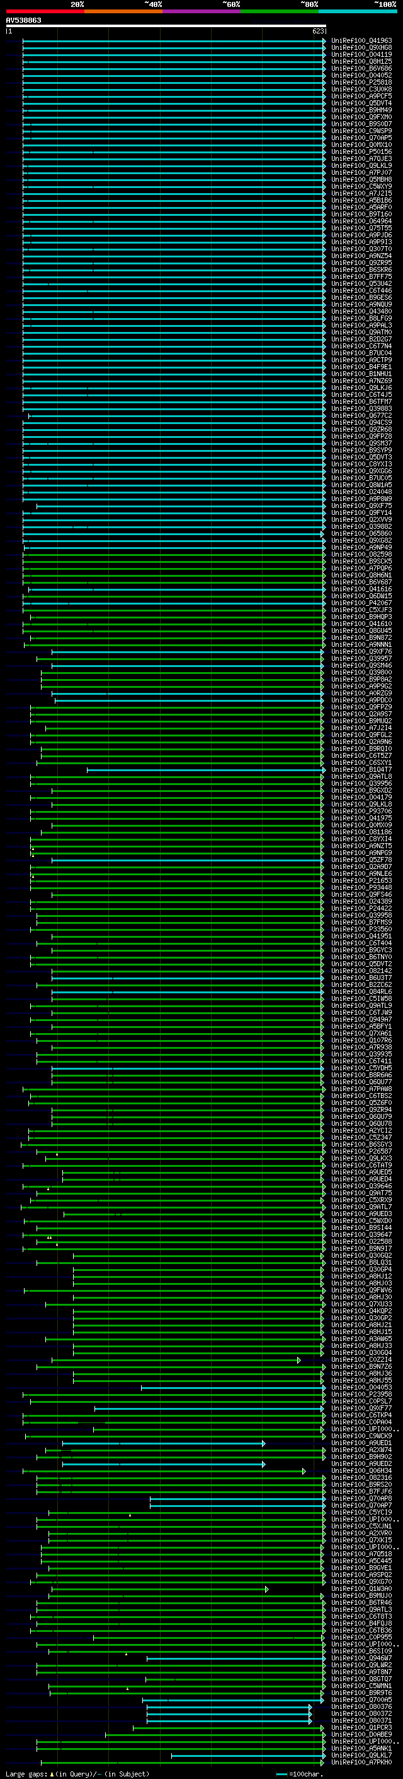
Task: Select hit label UniRef100_Q9ATL8
Action: point(361,776)
